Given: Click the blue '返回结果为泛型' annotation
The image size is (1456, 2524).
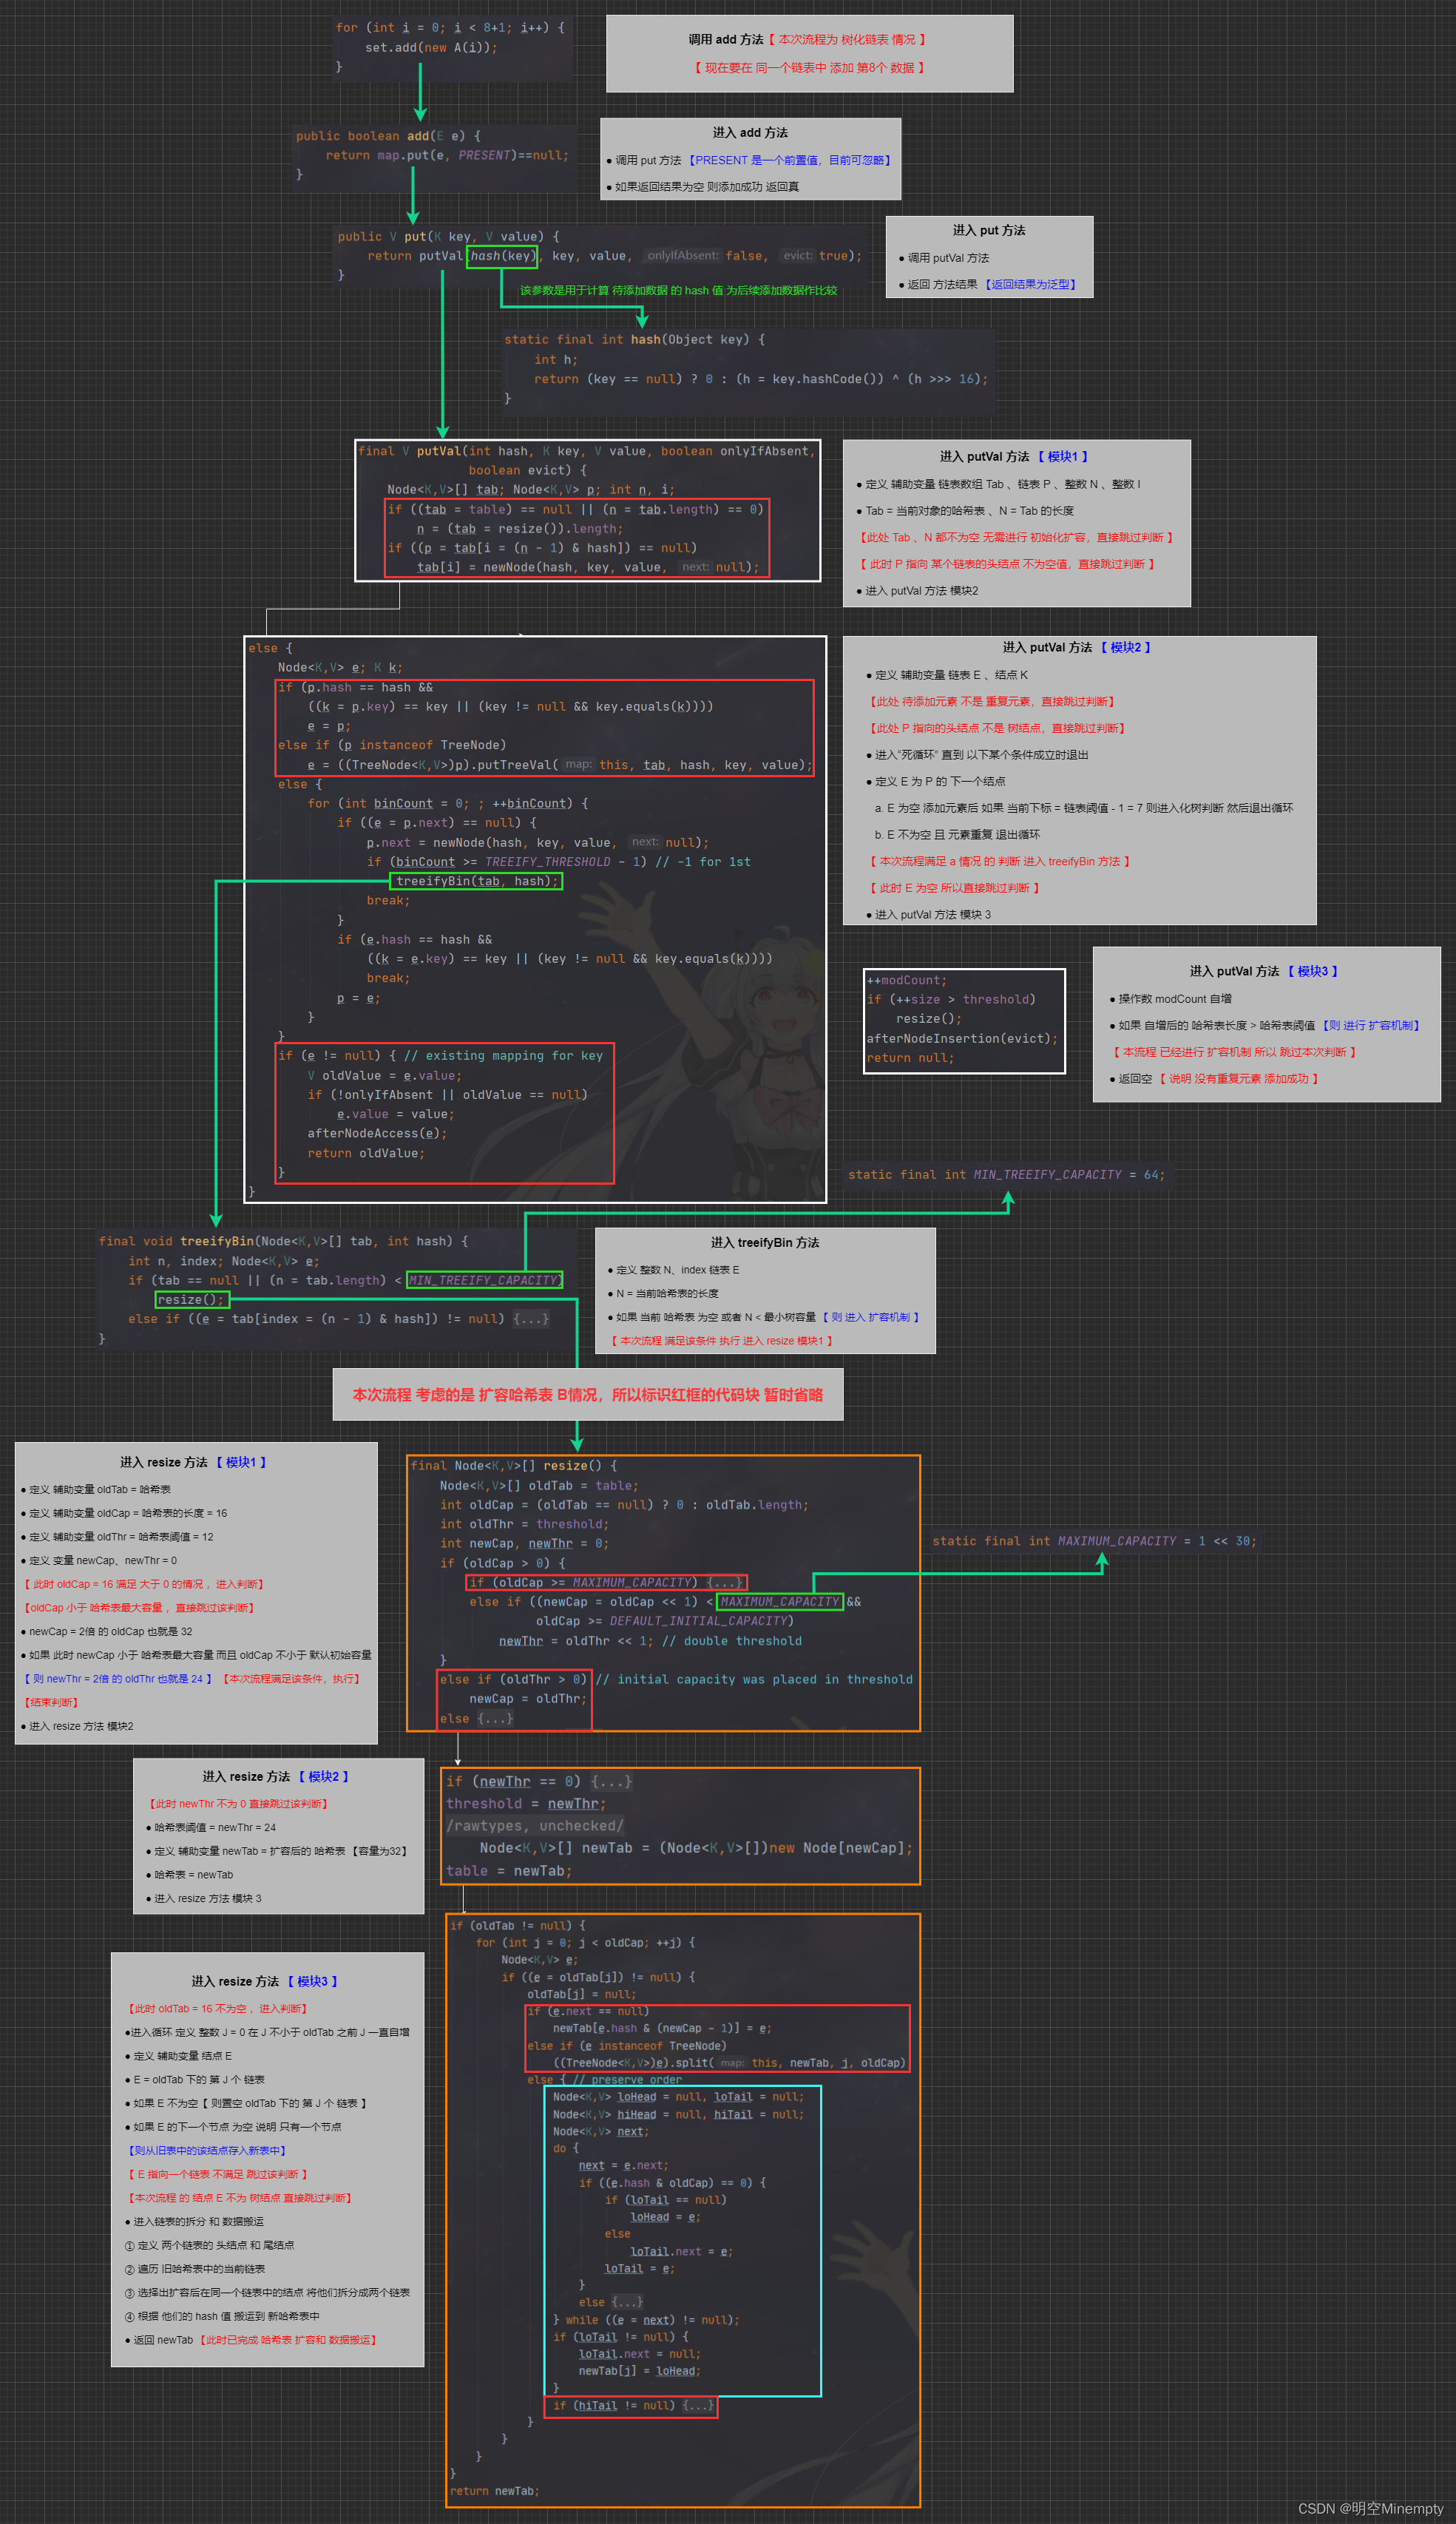Looking at the screenshot, I should pyautogui.click(x=1030, y=284).
